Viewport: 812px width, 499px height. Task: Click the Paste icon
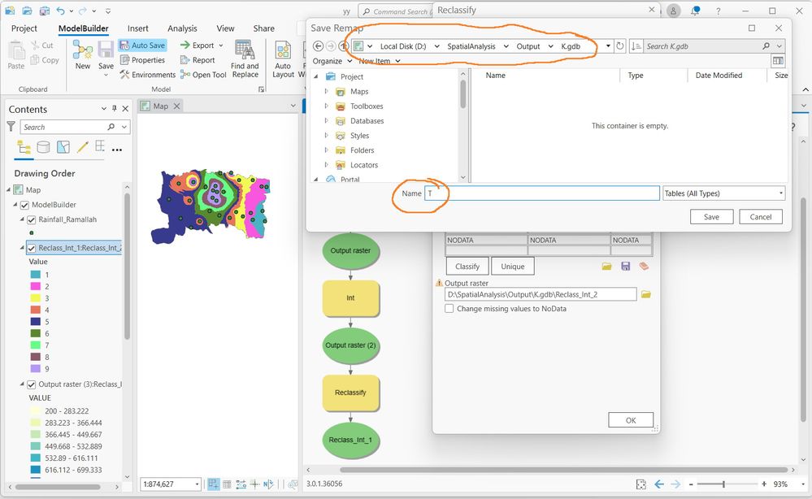coord(16,50)
